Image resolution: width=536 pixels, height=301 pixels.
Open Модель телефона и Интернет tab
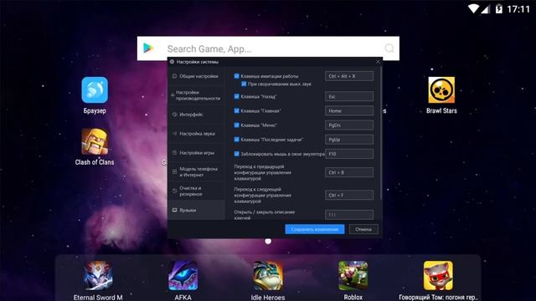[x=197, y=171]
